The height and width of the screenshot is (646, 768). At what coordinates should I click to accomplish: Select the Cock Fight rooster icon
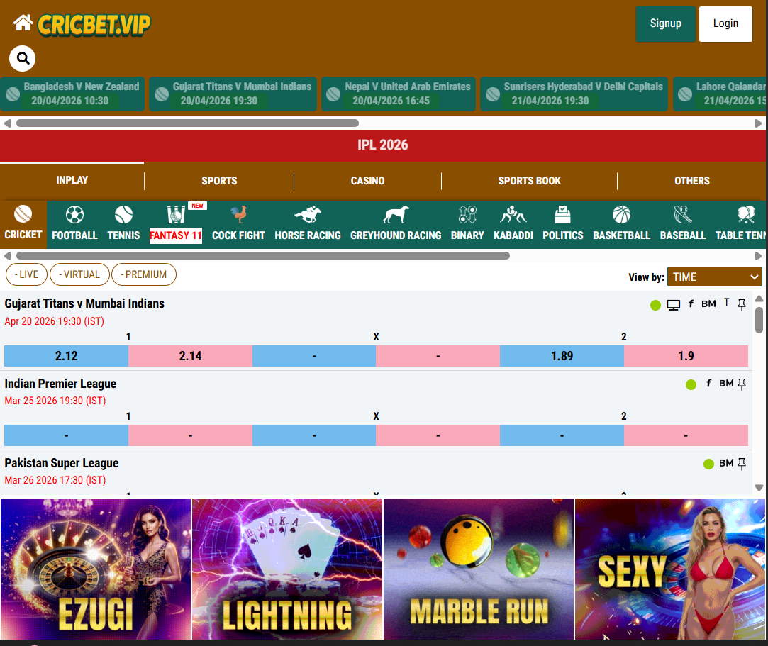(238, 215)
